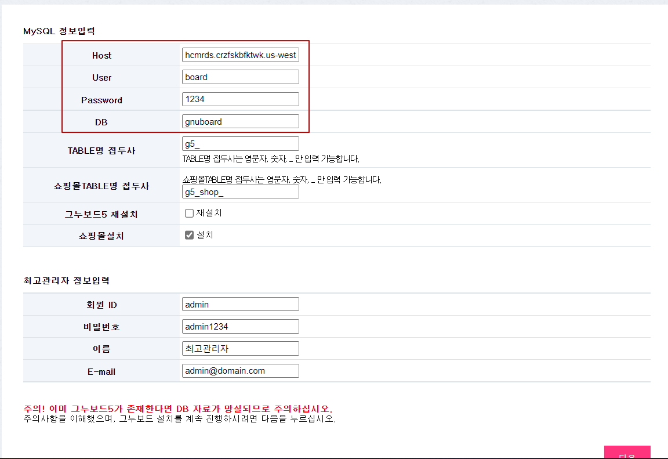668x459 pixels.
Task: Click the hint text above g5_shop_ field
Action: 282,179
